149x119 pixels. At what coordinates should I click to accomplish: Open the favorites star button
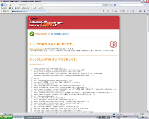[5, 11]
